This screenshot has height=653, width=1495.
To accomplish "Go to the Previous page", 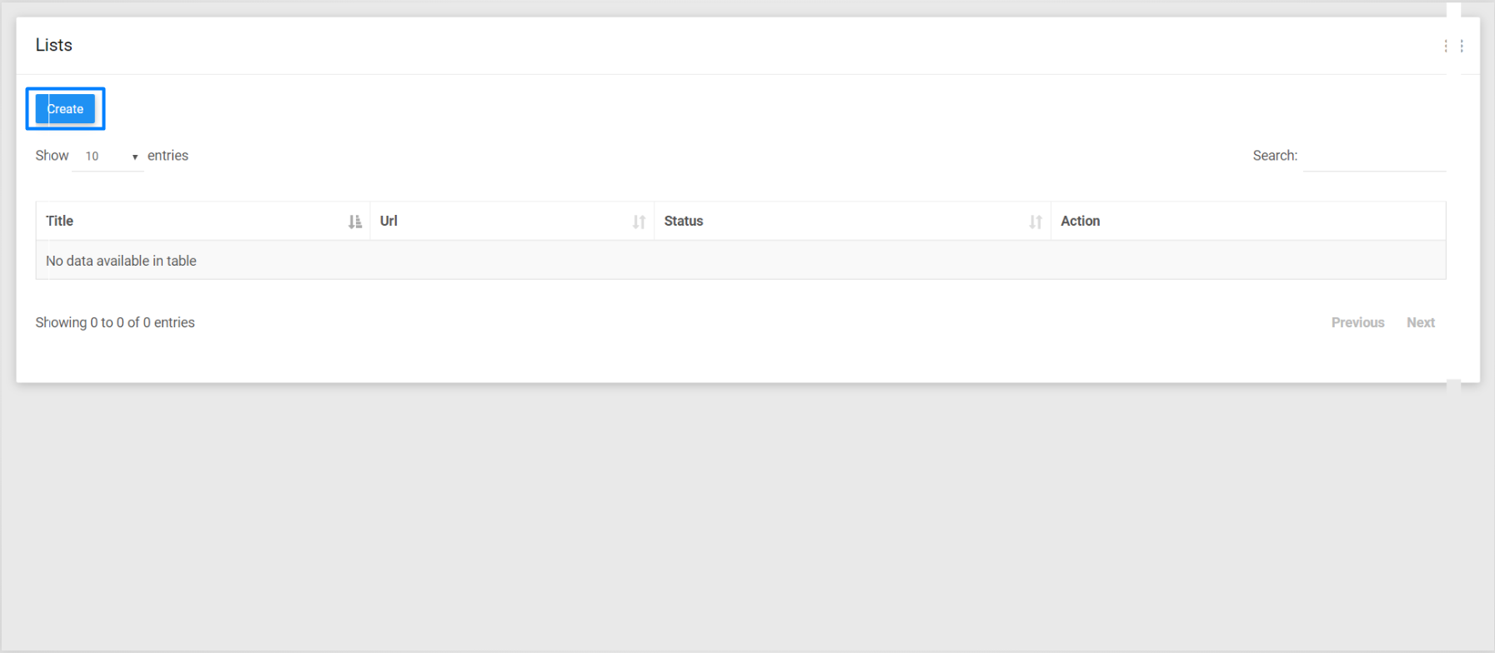I will click(x=1357, y=322).
